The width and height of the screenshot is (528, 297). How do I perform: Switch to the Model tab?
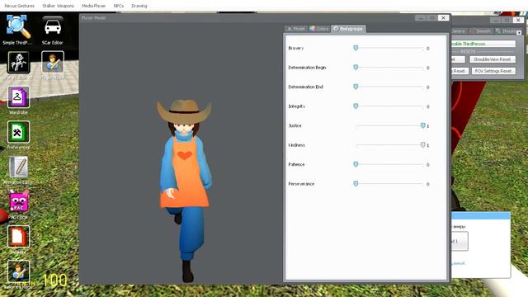click(295, 29)
